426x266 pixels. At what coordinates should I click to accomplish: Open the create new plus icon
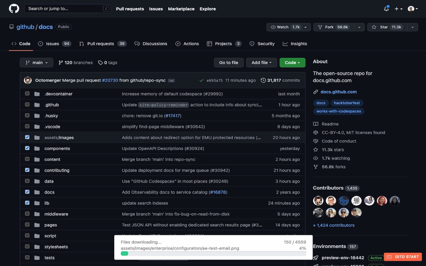[397, 9]
